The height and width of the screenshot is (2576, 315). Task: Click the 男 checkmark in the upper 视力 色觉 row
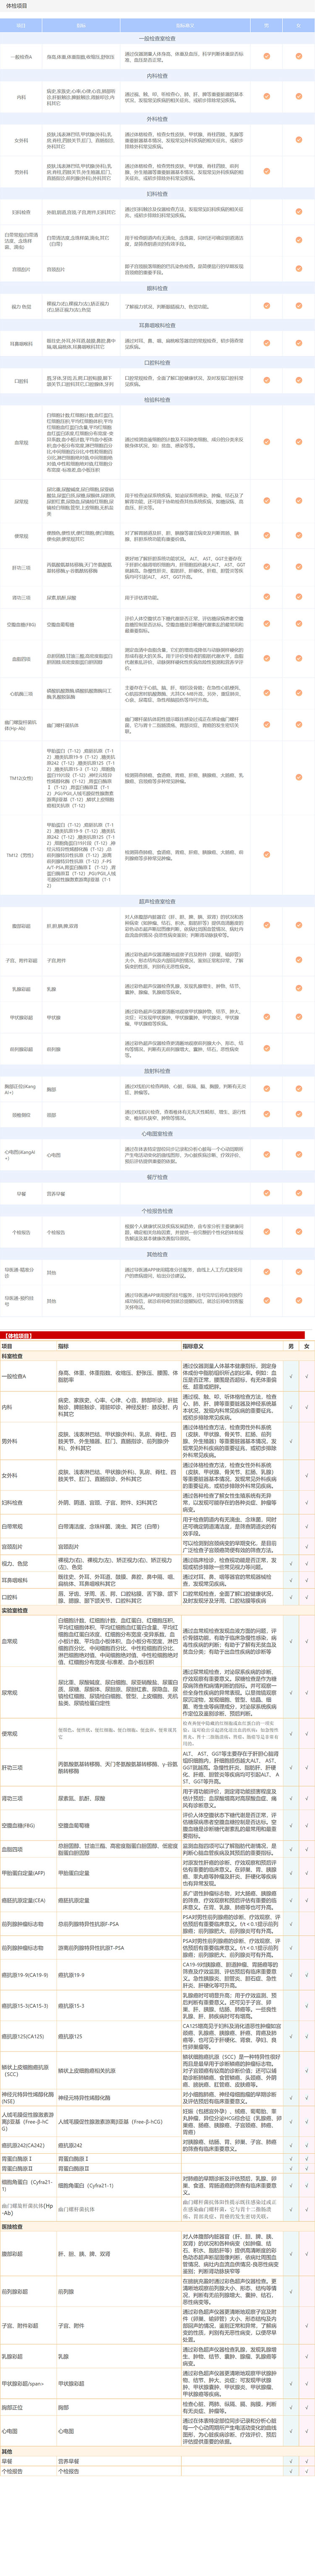pos(266,306)
